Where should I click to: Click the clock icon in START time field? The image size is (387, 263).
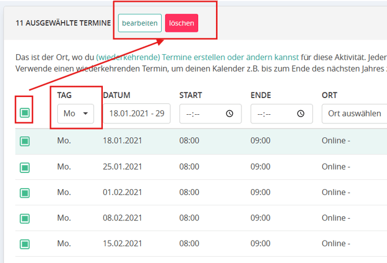230,114
